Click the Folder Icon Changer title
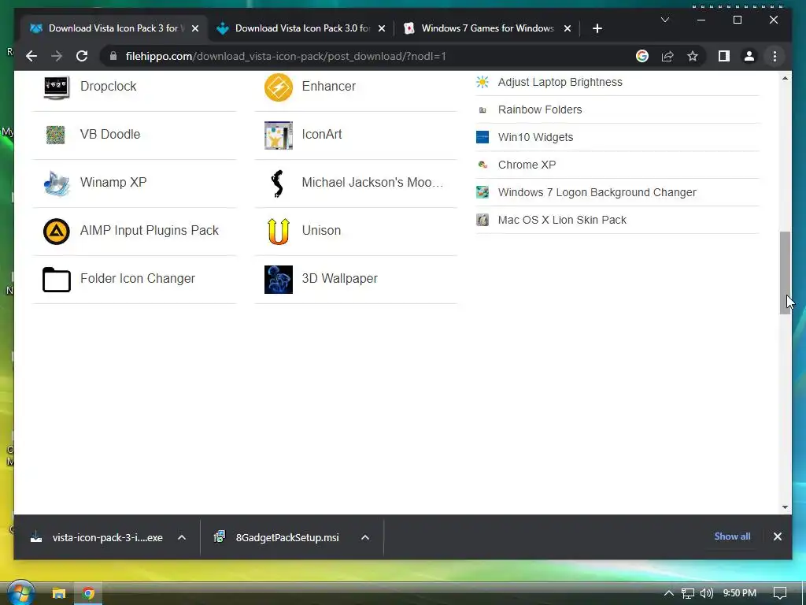The image size is (806, 605). [137, 279]
